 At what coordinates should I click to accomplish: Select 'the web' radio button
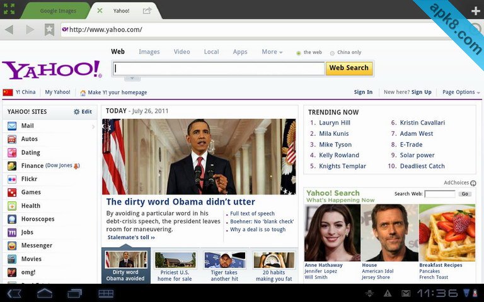(299, 53)
